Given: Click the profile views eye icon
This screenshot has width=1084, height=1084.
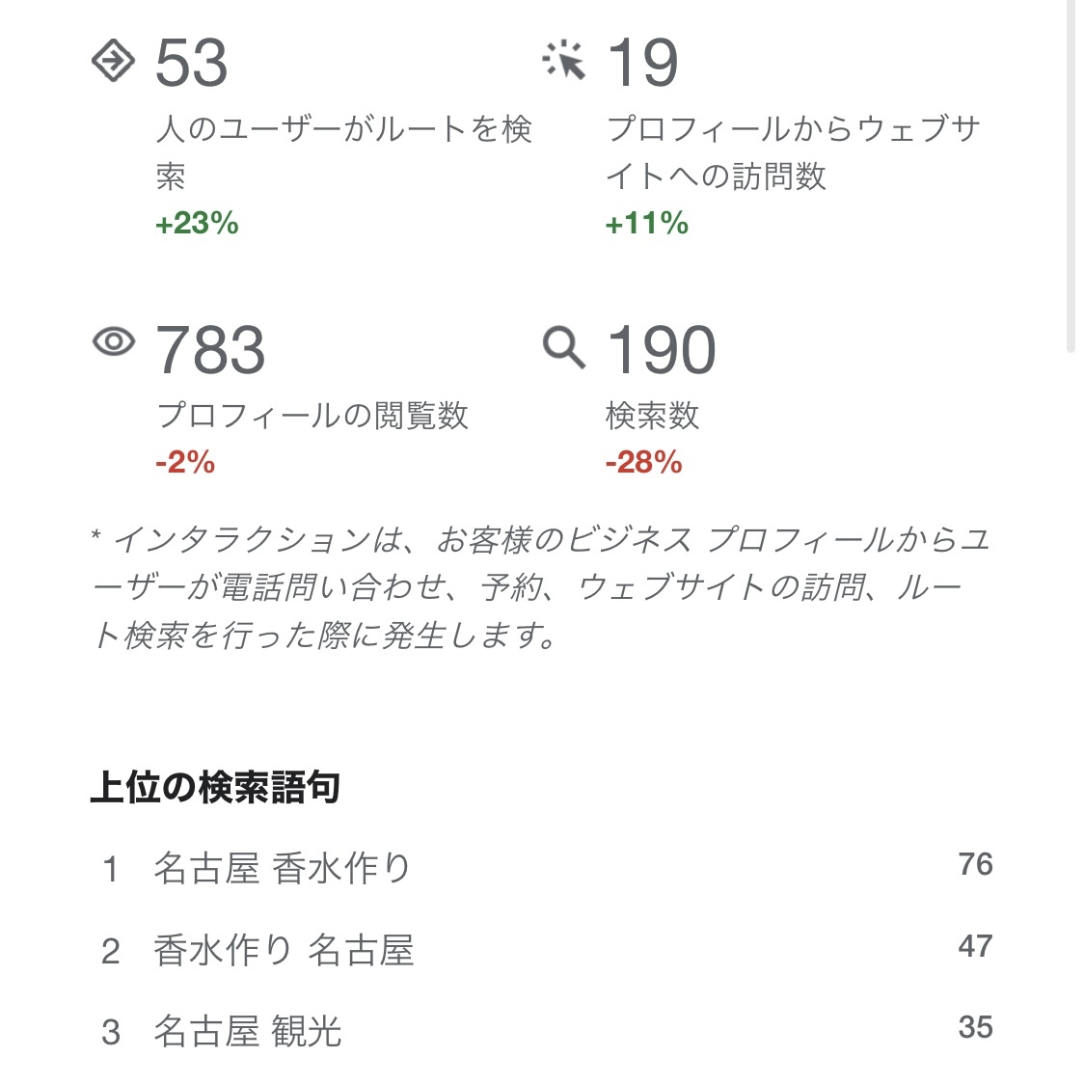Looking at the screenshot, I should click(113, 341).
